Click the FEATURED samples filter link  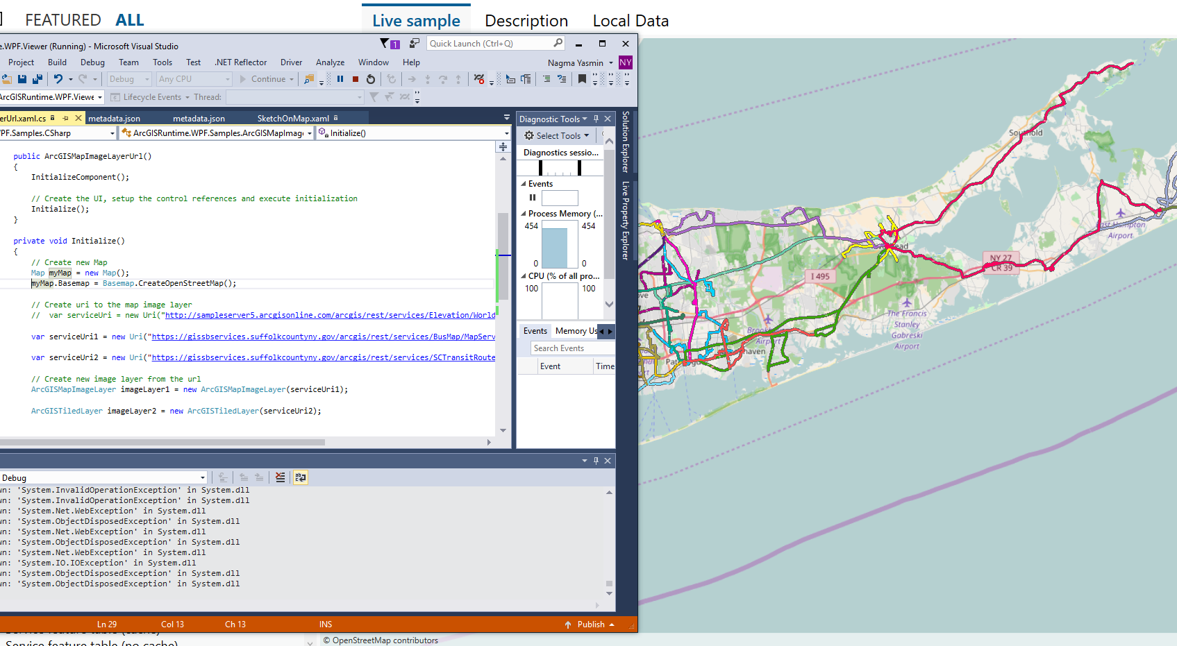(x=63, y=20)
